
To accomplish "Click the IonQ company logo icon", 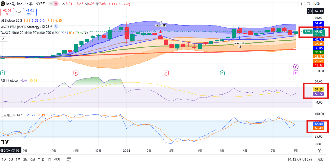I will 3,4.
